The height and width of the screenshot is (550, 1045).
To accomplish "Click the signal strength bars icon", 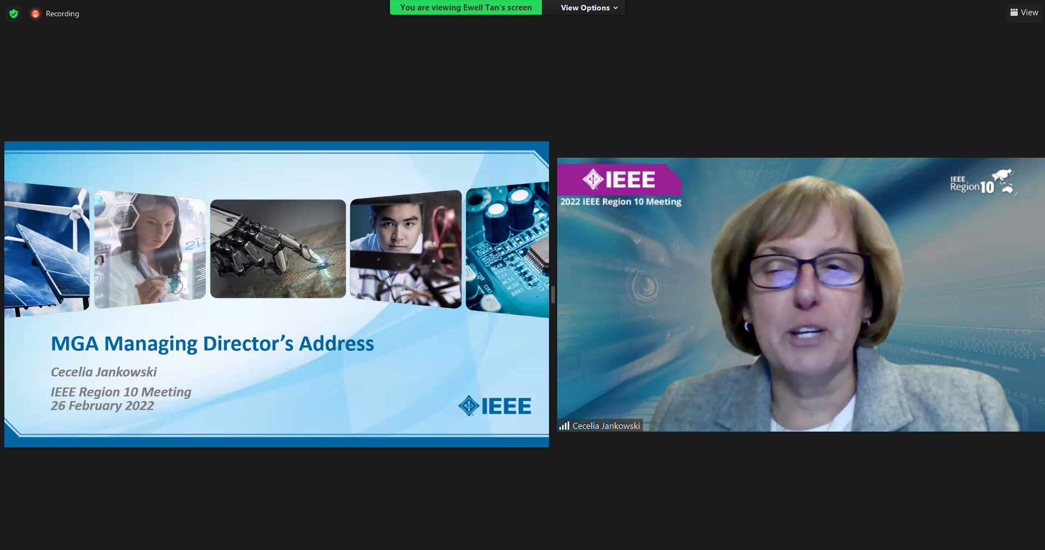I will pyautogui.click(x=564, y=426).
